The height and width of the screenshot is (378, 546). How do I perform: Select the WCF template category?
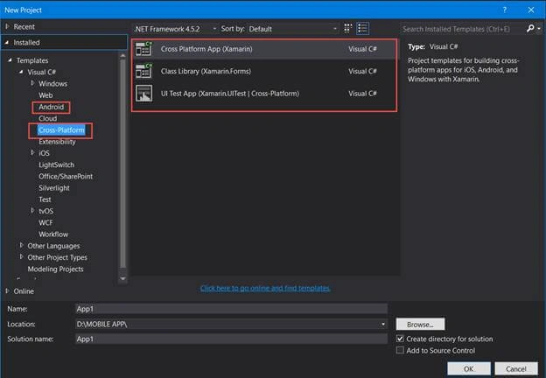point(45,222)
